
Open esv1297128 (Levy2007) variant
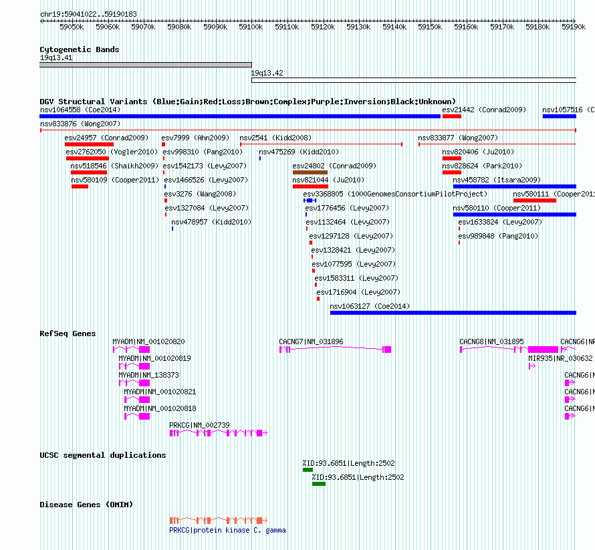pos(351,236)
